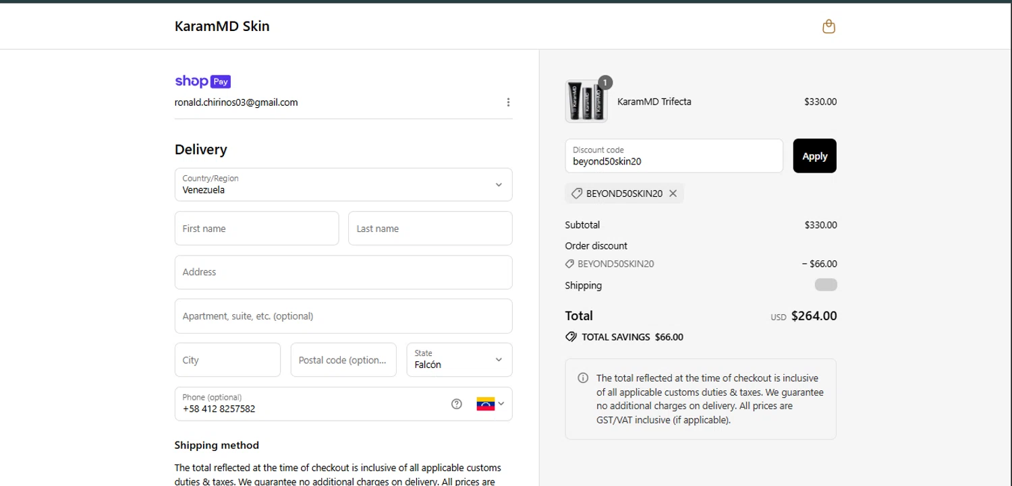The image size is (1012, 486).
Task: Click the Subtotal label
Action: (x=582, y=225)
